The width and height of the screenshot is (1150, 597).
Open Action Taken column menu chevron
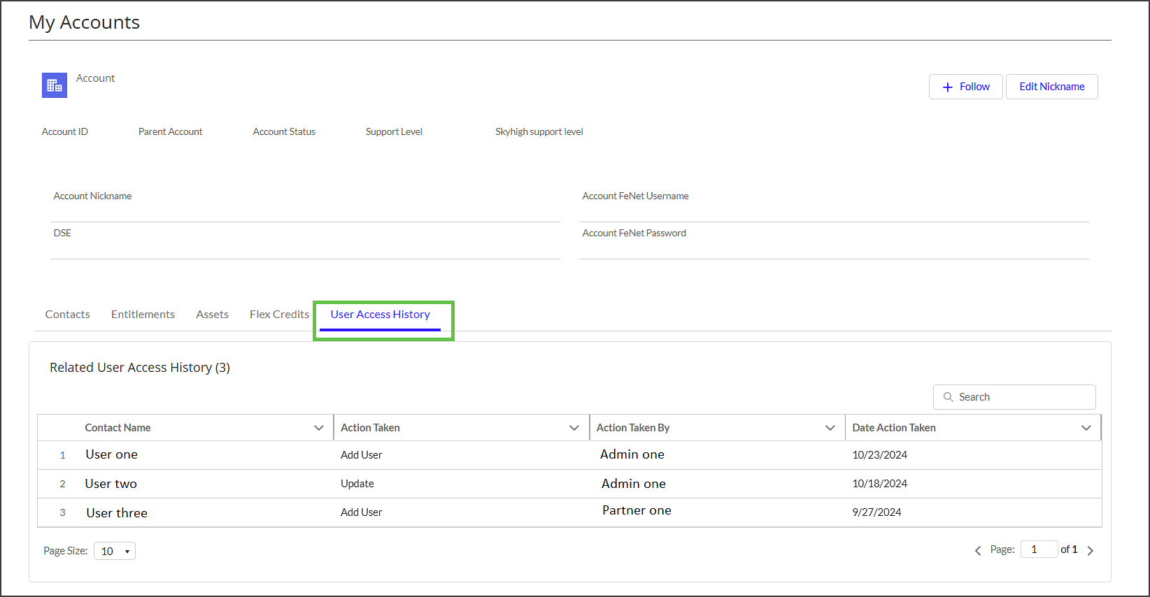[x=574, y=428]
